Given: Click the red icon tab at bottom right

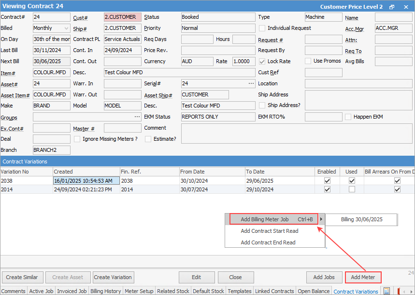Looking at the screenshot, I should (401, 291).
